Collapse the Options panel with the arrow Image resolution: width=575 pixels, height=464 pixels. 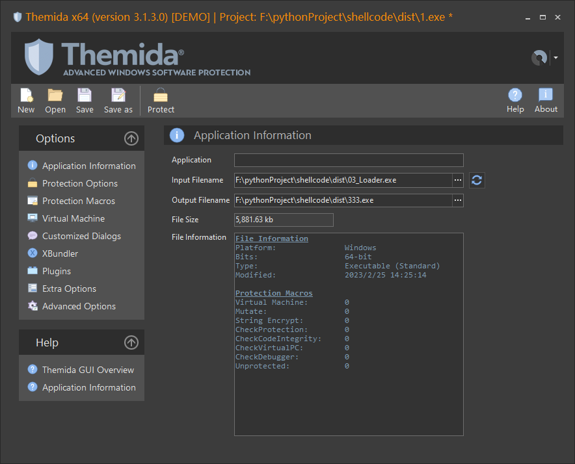point(131,138)
